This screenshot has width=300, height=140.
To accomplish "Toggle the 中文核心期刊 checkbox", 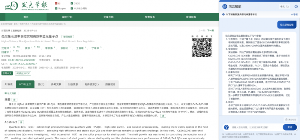I will 72,8.
